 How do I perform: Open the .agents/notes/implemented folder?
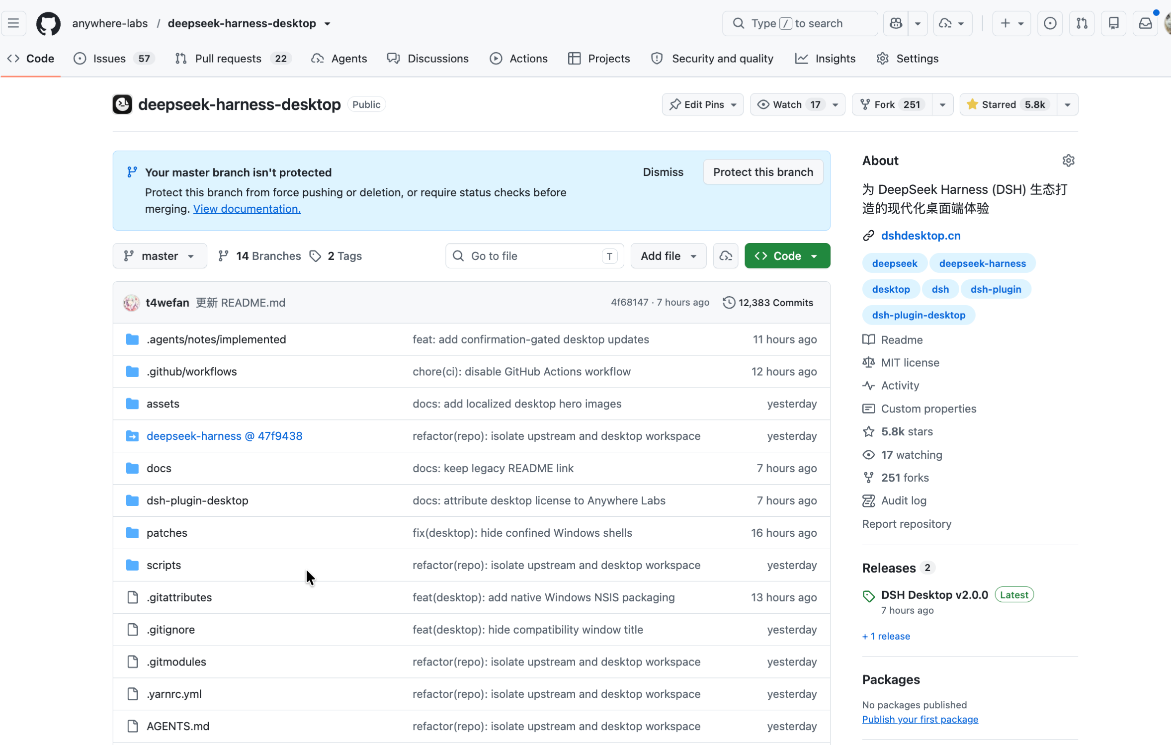[216, 339]
